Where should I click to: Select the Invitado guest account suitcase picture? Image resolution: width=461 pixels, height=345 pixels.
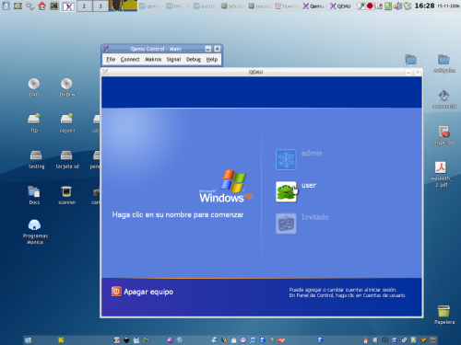[286, 224]
